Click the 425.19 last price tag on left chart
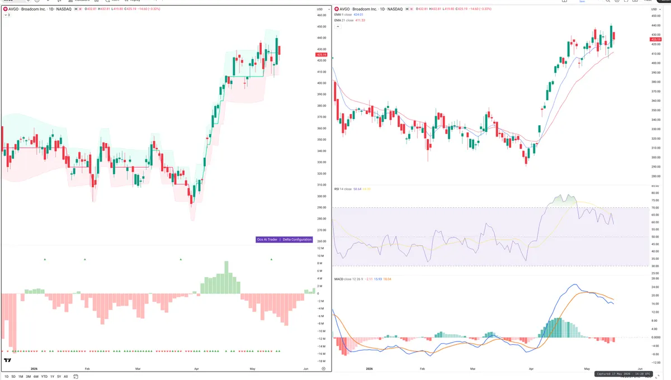 [x=322, y=55]
